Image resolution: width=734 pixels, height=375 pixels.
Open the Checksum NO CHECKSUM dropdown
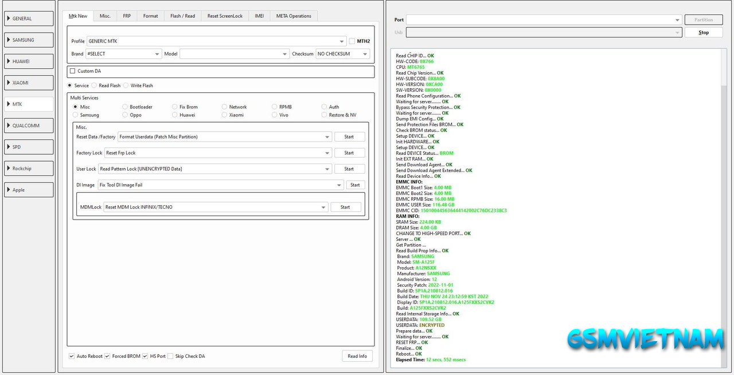342,54
